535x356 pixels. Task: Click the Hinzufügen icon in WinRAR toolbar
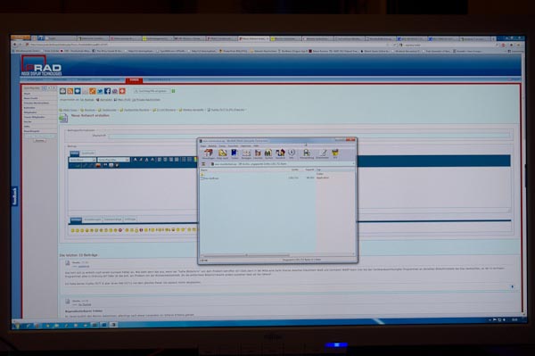[209, 153]
